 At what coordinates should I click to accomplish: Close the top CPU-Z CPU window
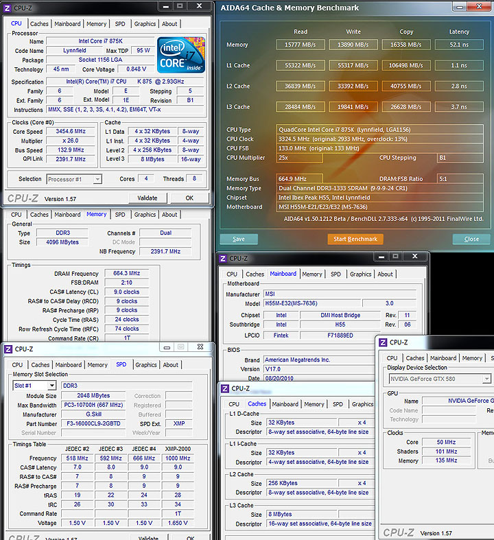click(199, 6)
